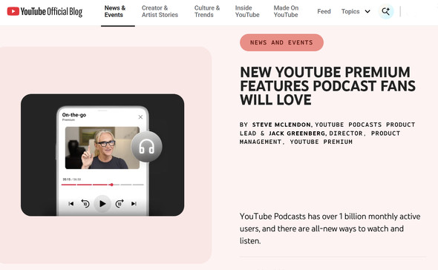Viewport: 438px width, 270px height.
Task: Click the headphones listen icon
Action: tap(147, 147)
